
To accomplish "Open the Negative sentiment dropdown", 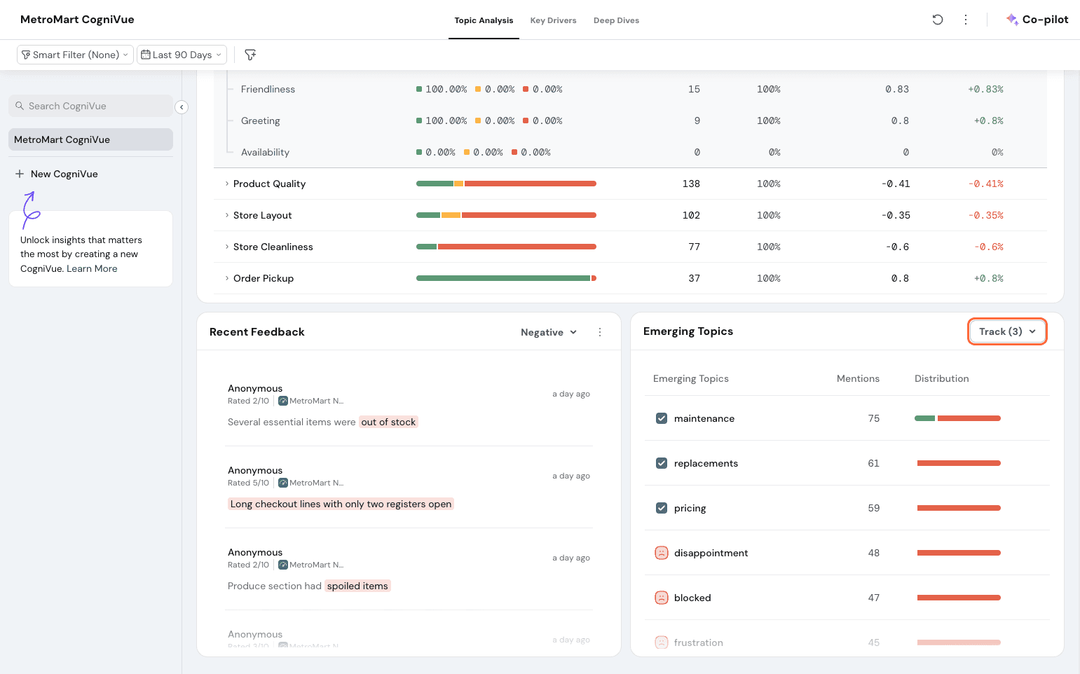I will [549, 332].
